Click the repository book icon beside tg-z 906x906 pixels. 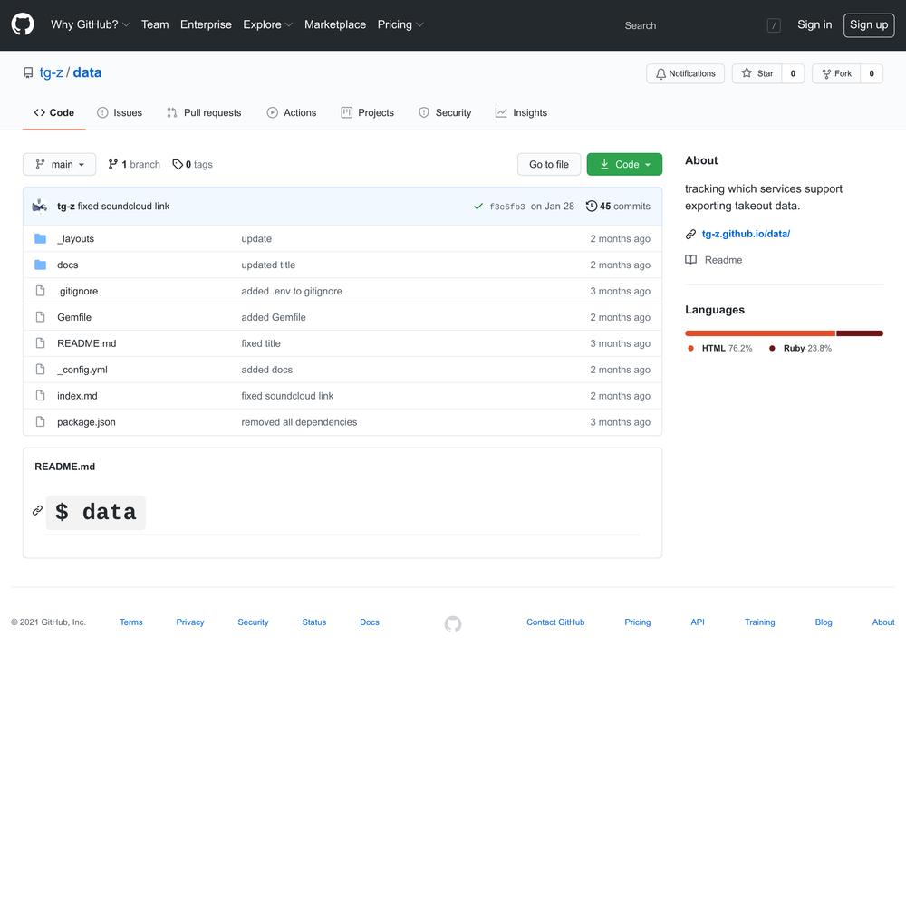tap(28, 72)
